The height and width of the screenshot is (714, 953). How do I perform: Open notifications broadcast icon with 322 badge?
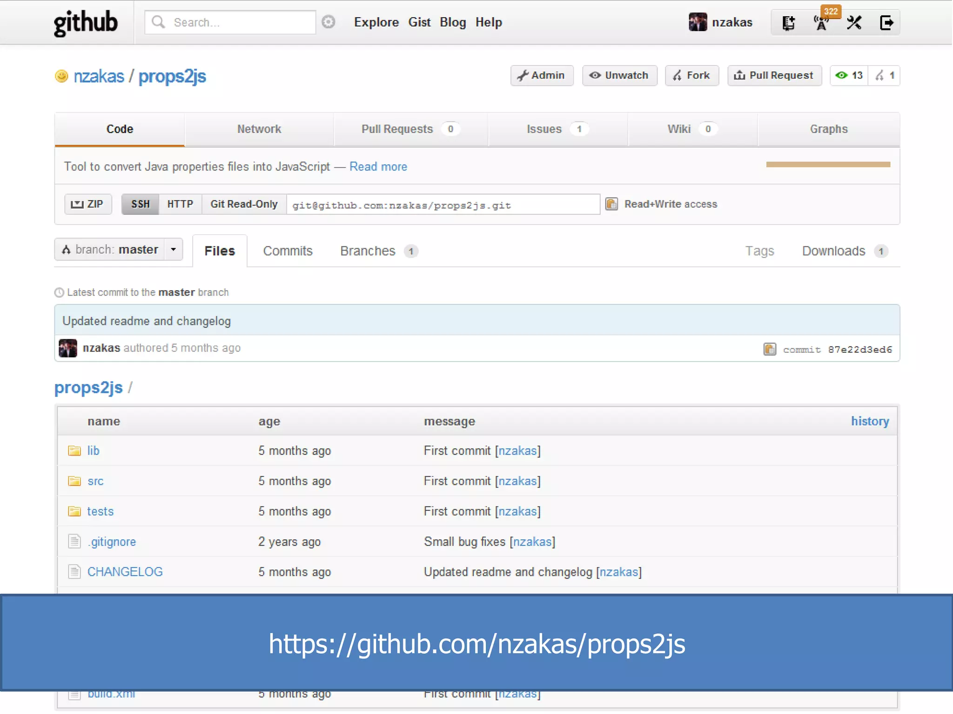[x=822, y=22]
